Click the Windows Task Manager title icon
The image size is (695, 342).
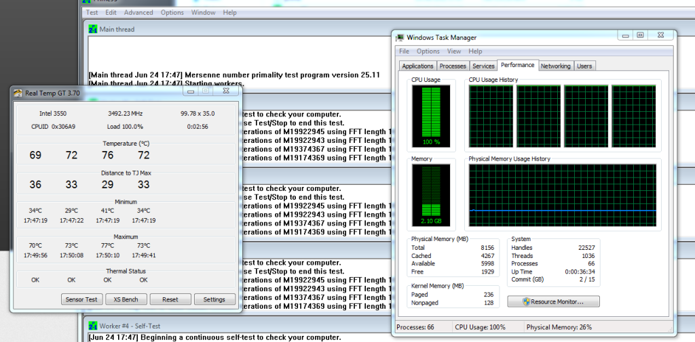[x=401, y=37]
